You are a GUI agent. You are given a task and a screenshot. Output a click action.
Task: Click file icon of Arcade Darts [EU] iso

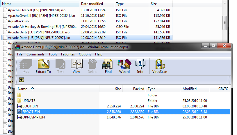point(5,32)
